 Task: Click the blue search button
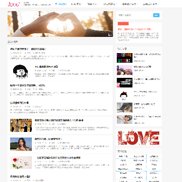[156, 15]
